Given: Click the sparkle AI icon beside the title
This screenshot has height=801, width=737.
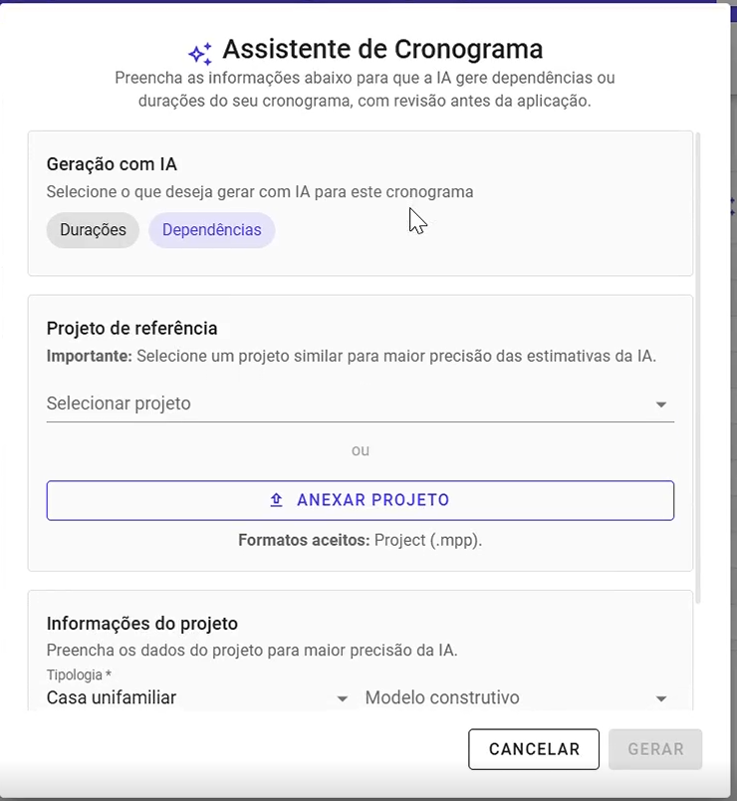Looking at the screenshot, I should tap(200, 54).
